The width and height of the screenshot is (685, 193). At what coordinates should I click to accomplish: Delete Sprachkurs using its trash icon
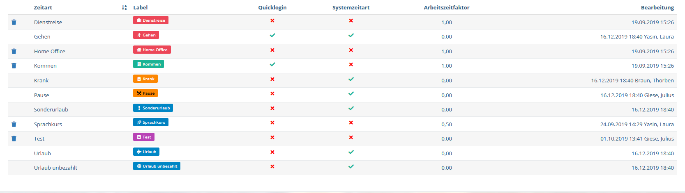tap(14, 124)
